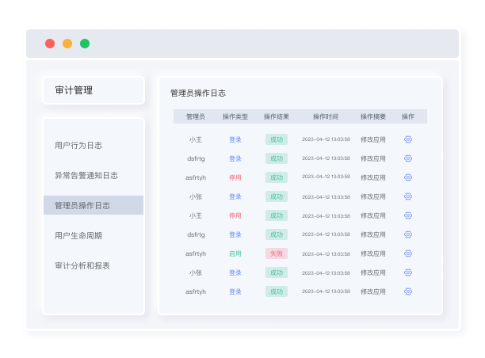Click 修改应用 summary in 小王 停用 row

373,215
